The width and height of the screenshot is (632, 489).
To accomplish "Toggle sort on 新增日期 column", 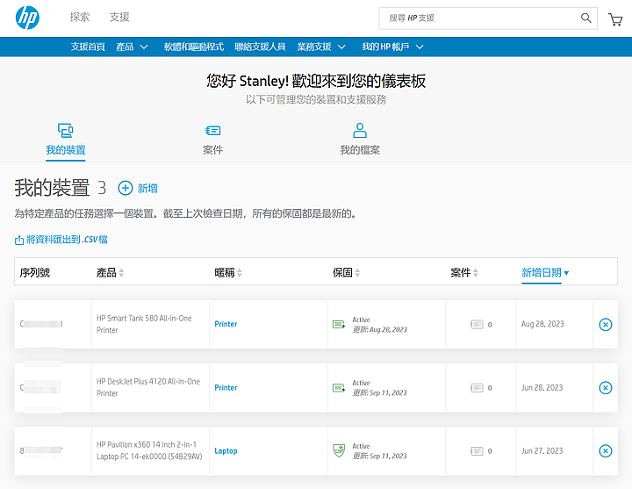I will pyautogui.click(x=545, y=273).
